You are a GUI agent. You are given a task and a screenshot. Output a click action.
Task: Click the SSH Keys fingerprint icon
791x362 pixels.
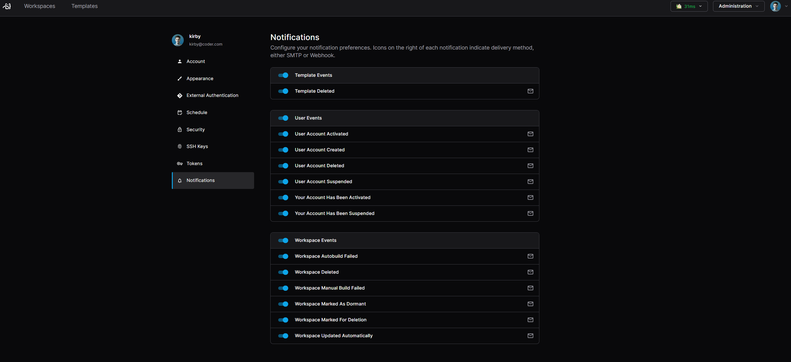point(179,146)
